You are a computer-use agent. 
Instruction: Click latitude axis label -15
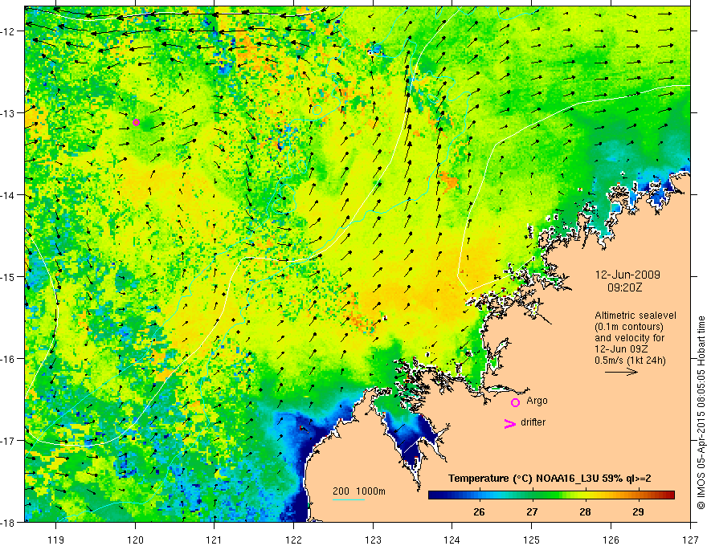[9, 276]
